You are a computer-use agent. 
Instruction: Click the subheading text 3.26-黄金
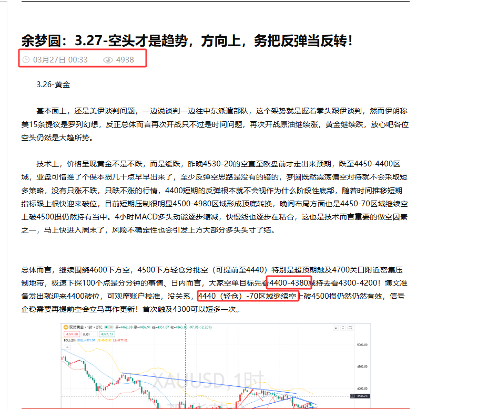click(53, 85)
